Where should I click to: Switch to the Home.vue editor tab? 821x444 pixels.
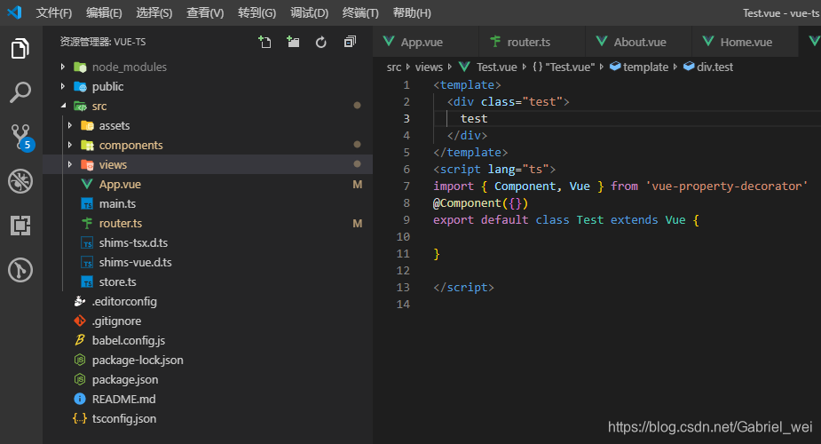click(x=745, y=42)
